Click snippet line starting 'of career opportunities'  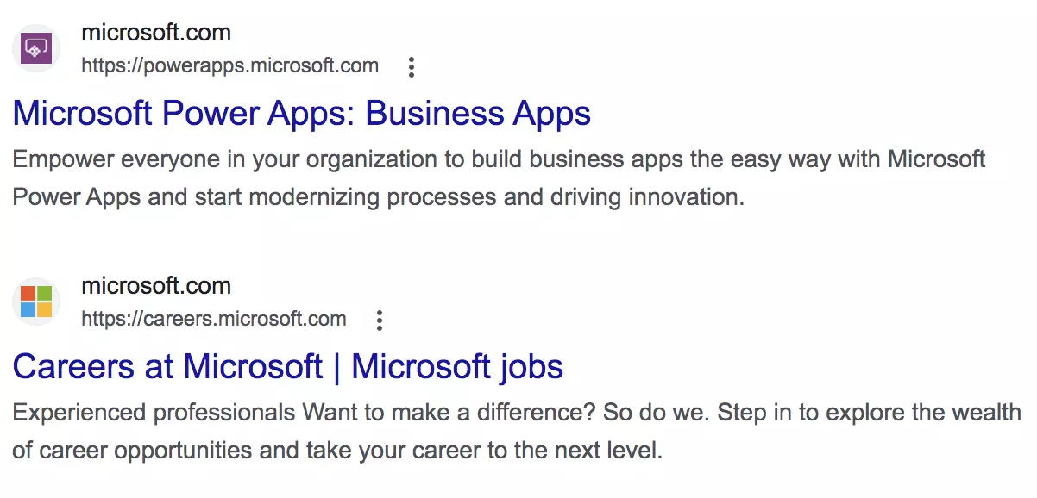click(x=336, y=450)
